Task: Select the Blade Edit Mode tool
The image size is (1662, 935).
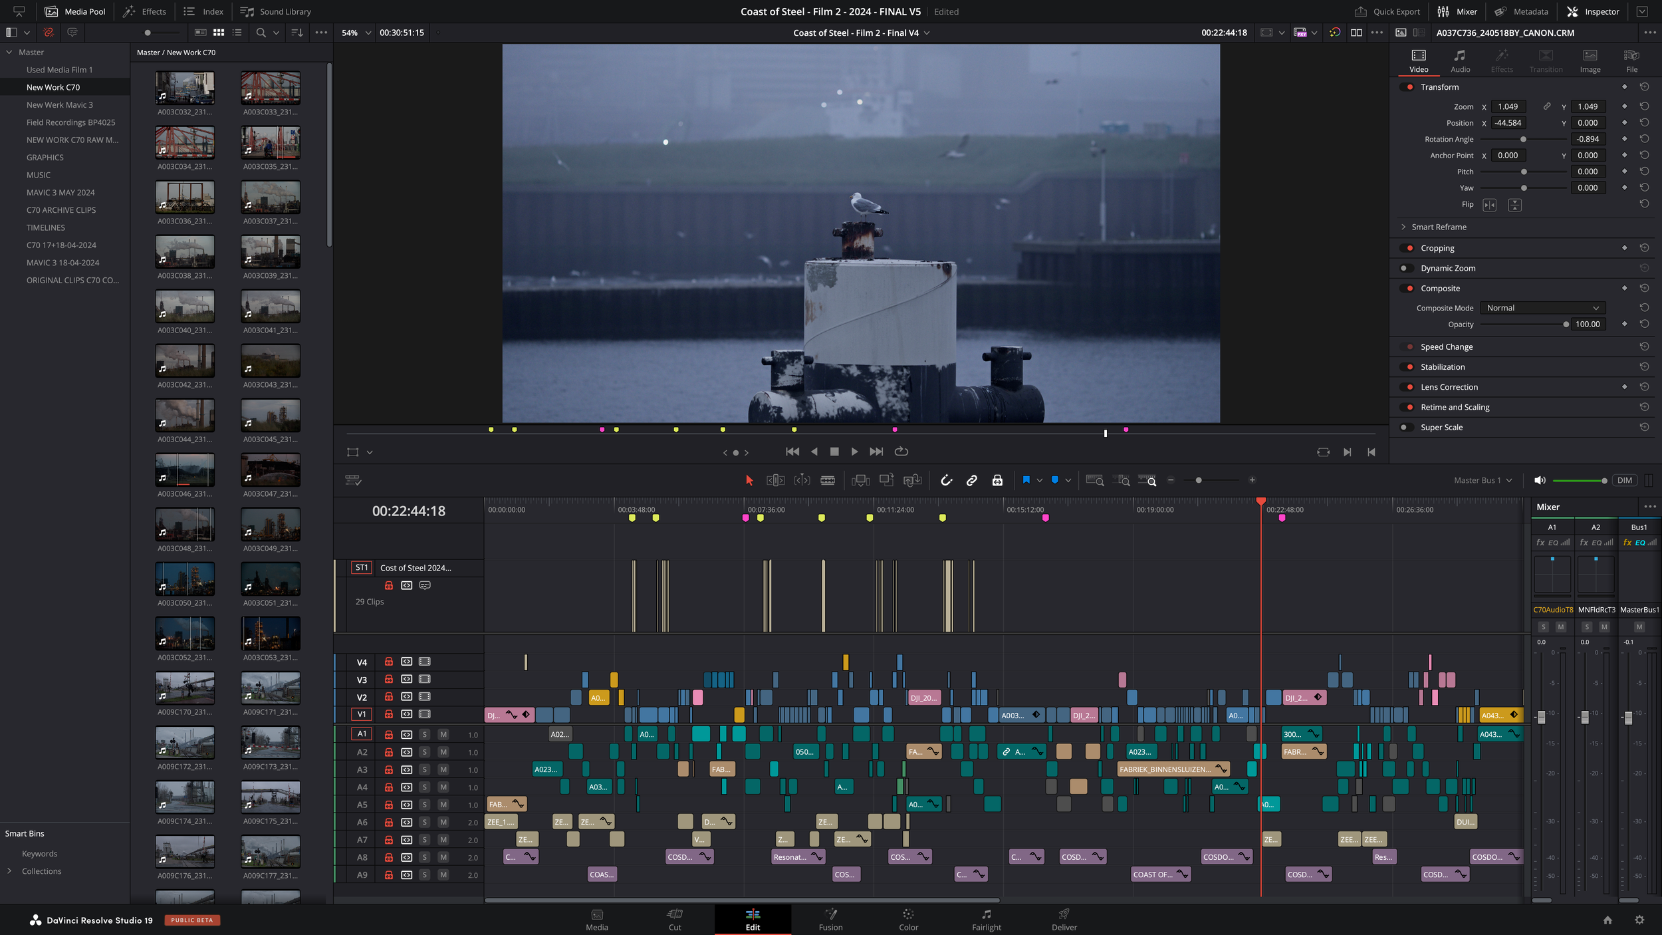Action: pos(828,480)
